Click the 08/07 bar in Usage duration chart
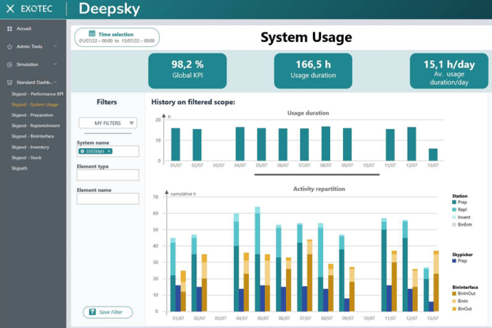 pyautogui.click(x=326, y=144)
